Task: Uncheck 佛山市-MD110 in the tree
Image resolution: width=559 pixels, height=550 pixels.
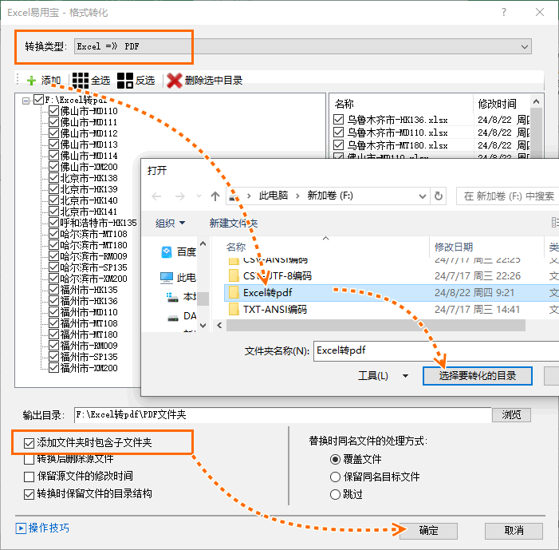Action: pos(54,111)
